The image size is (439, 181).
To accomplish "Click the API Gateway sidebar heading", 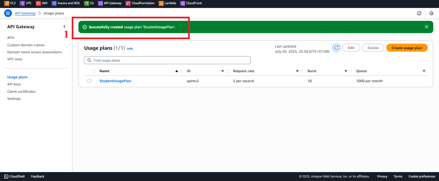I will (21, 27).
